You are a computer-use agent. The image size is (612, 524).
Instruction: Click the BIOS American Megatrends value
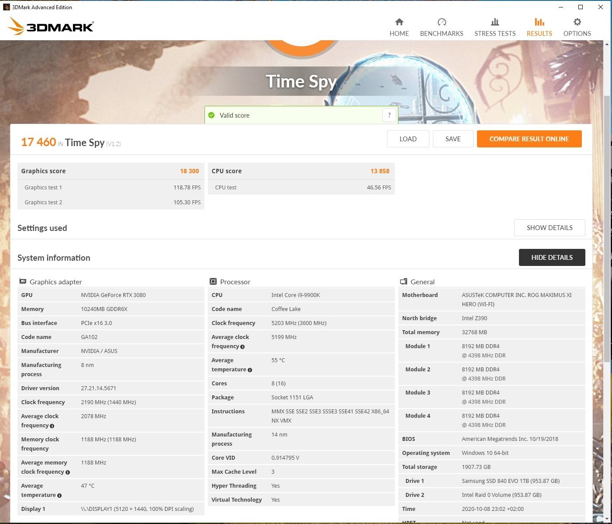tap(510, 439)
